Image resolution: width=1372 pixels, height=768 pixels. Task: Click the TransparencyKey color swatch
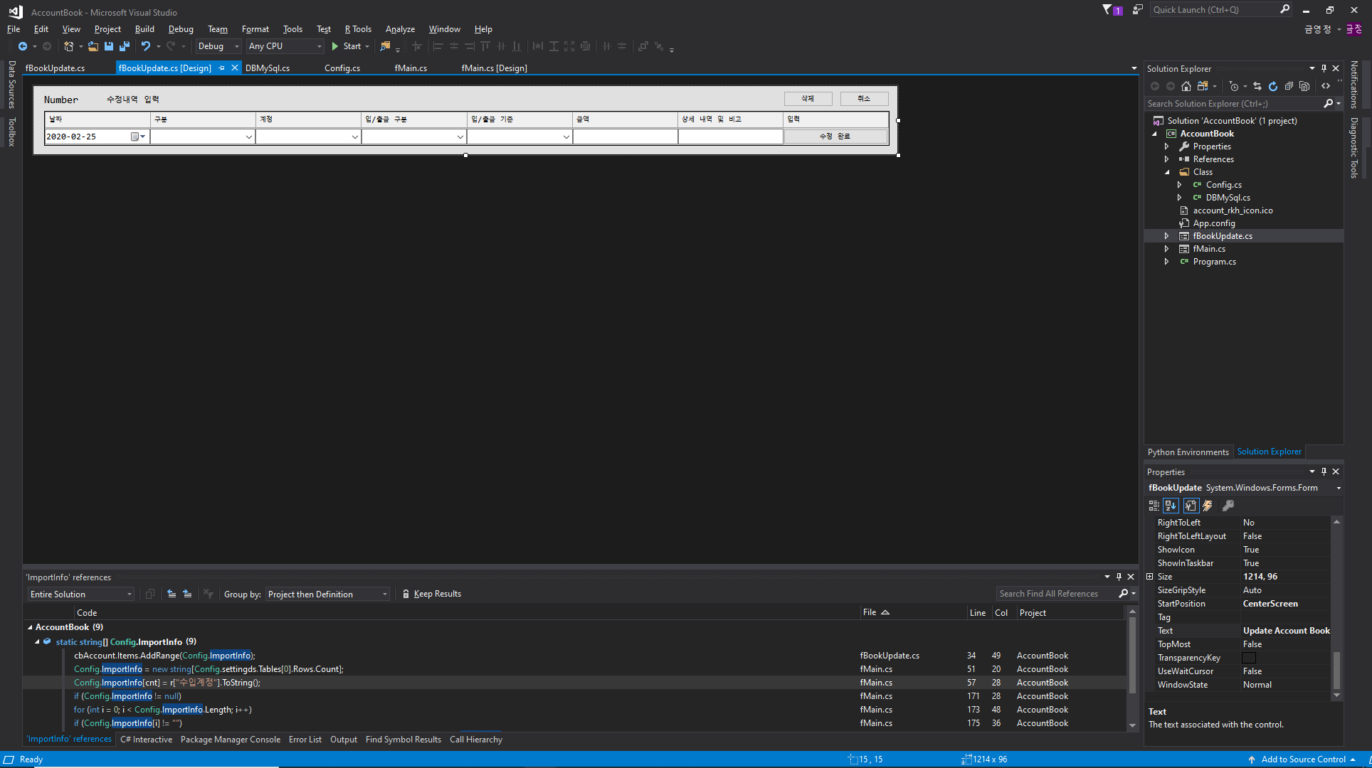tap(1249, 658)
